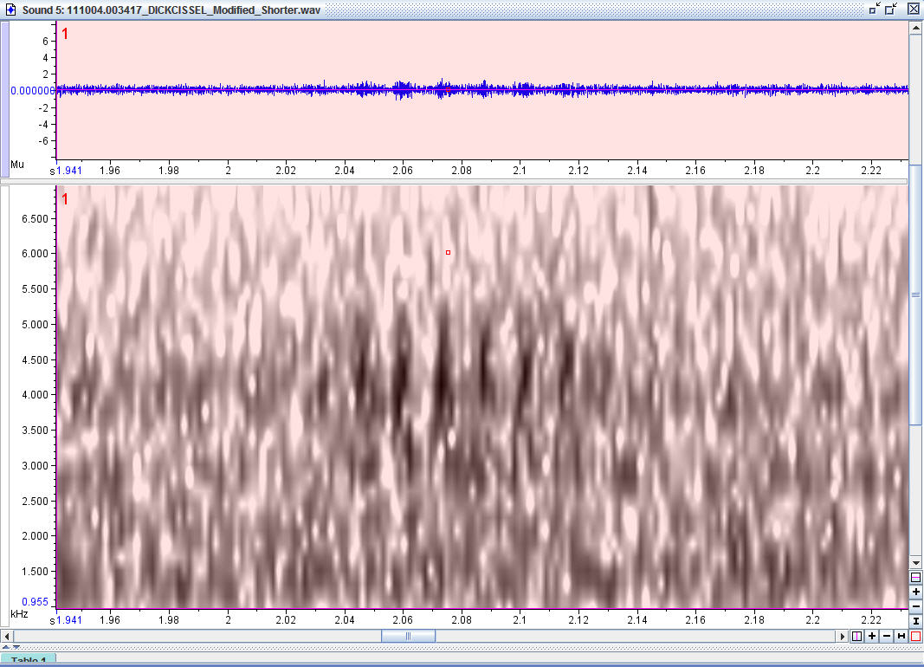Zoom out on the vertical axis
Image resolution: width=924 pixels, height=667 pixels.
coord(916,606)
